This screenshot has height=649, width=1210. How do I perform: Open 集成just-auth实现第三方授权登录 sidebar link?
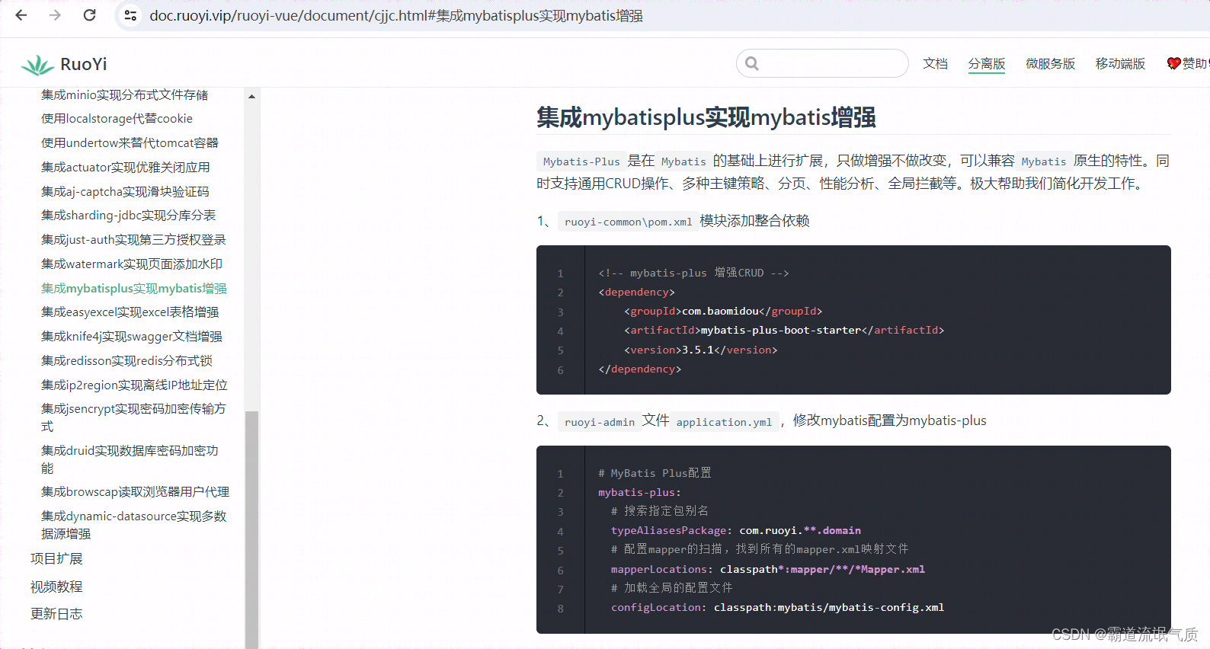133,239
